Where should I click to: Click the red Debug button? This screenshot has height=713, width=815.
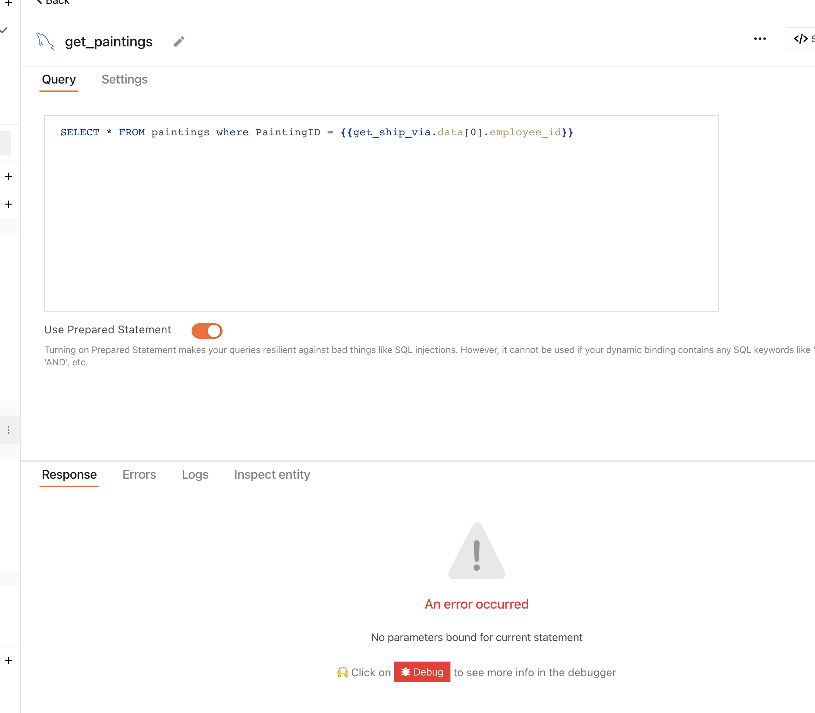(422, 672)
